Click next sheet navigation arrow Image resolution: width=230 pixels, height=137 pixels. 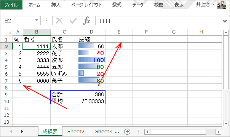22,131
